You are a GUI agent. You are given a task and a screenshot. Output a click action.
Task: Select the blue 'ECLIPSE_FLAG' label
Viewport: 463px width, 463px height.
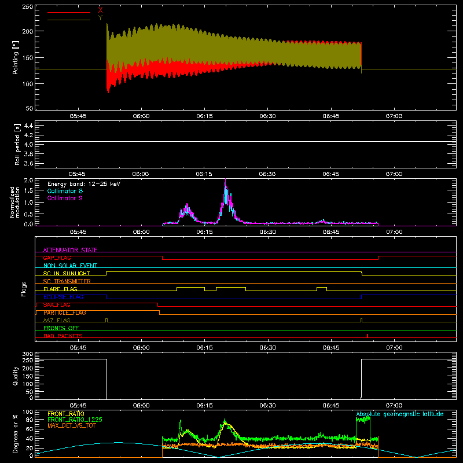63,297
